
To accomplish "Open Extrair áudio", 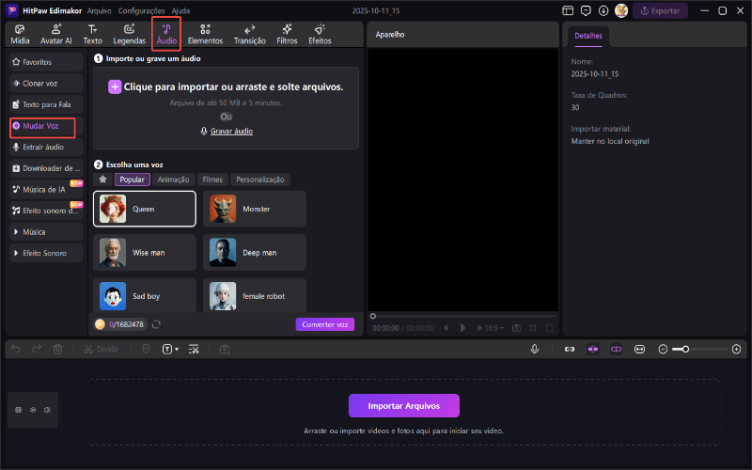I will [x=46, y=147].
